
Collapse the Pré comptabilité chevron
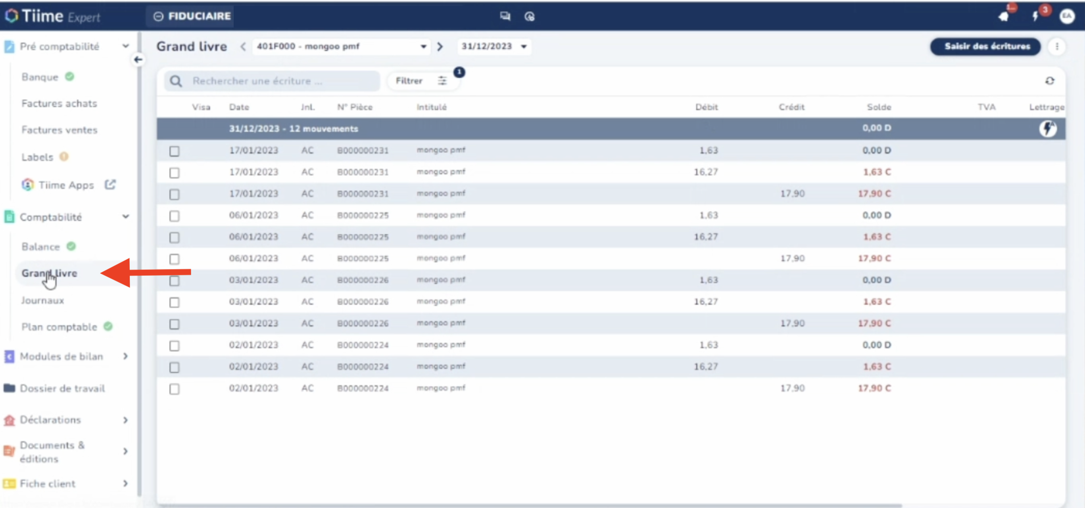pos(125,46)
